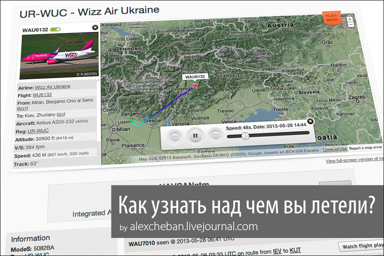Click the playback speed slider handle
The image size is (384, 256).
pyautogui.click(x=245, y=136)
